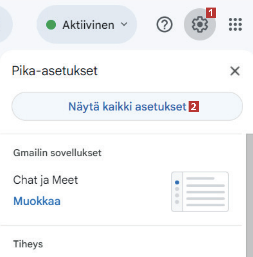Open the Google apps grid launcher

click(x=235, y=24)
